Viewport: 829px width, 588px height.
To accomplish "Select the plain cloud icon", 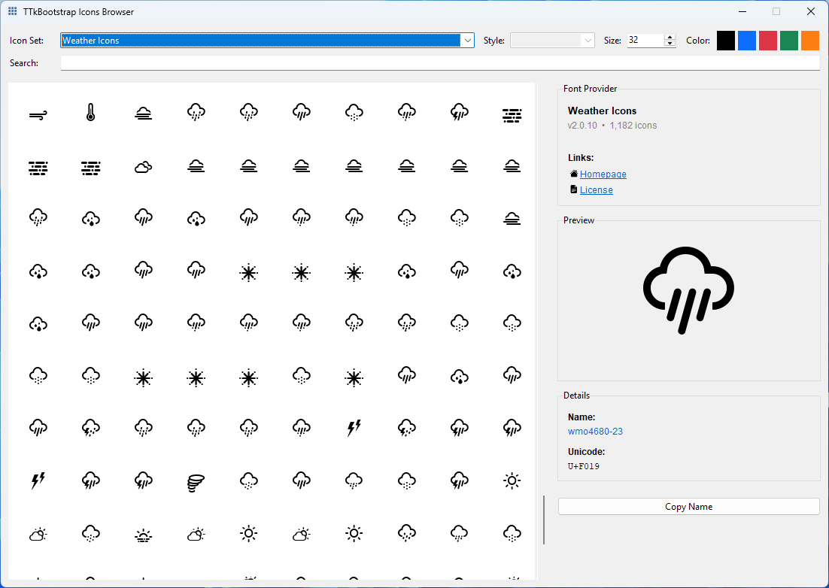I will point(144,167).
